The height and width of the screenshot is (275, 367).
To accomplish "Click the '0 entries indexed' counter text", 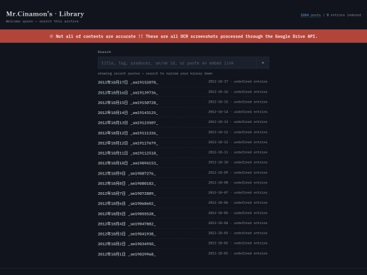I will click(x=344, y=15).
